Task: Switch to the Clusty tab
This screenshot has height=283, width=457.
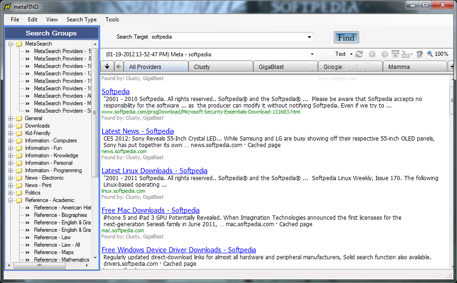Action: point(221,67)
